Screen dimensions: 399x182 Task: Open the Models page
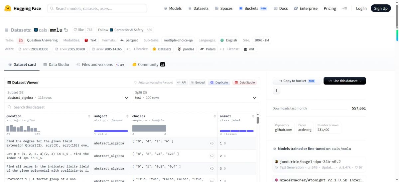click(172, 8)
